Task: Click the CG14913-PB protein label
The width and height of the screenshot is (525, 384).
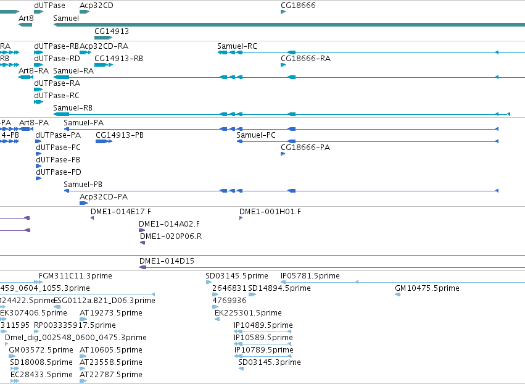Action: point(120,135)
